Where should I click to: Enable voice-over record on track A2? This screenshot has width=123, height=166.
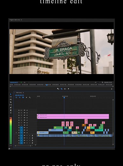[x=32, y=138]
